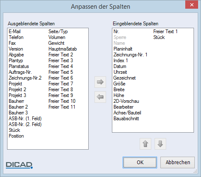Move selected column down with down arrow
The height and width of the screenshot is (177, 201).
(160, 144)
